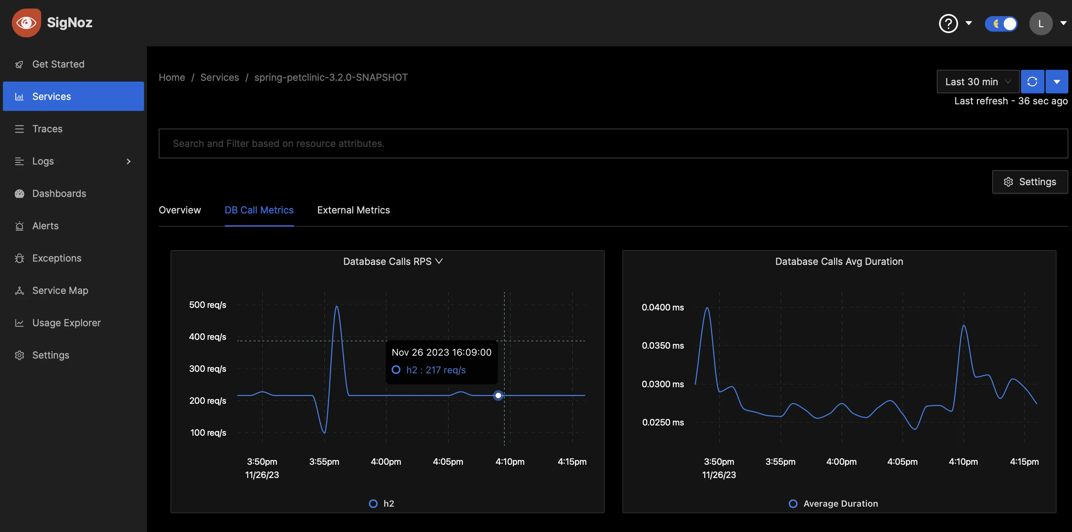Image resolution: width=1072 pixels, height=532 pixels.
Task: Click the Usage Explorer line chart icon
Action: (19, 323)
